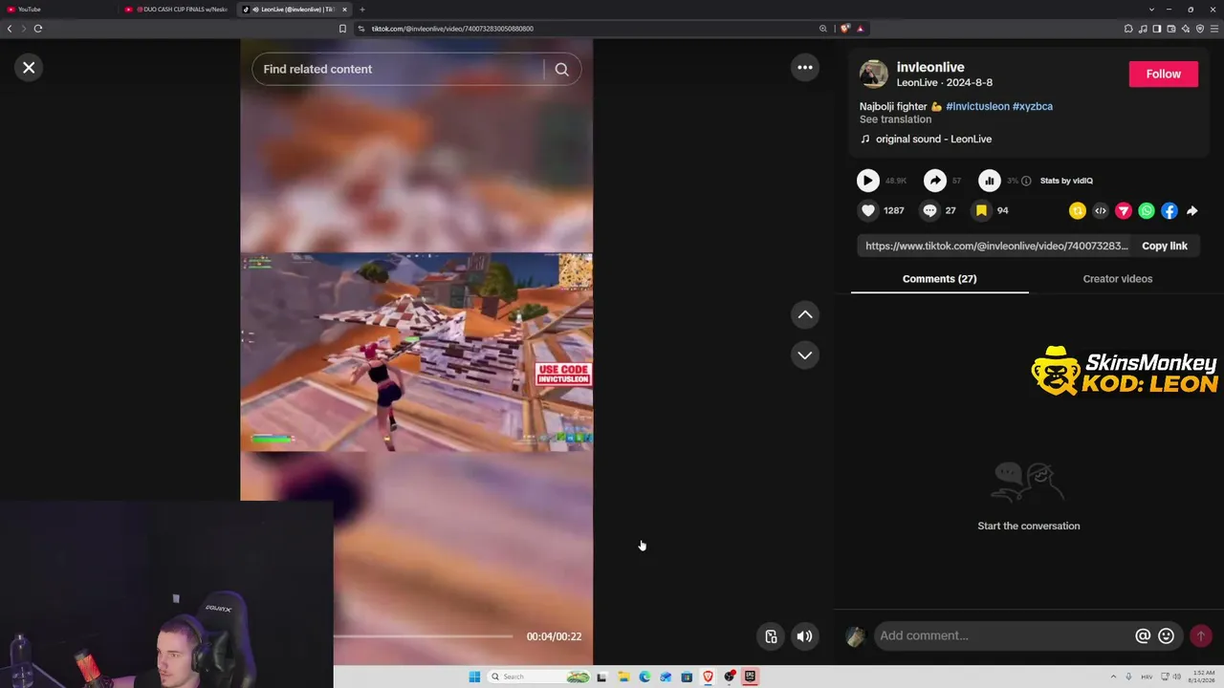Open the taskbar clock showing 1:52 AM

[1203, 677]
